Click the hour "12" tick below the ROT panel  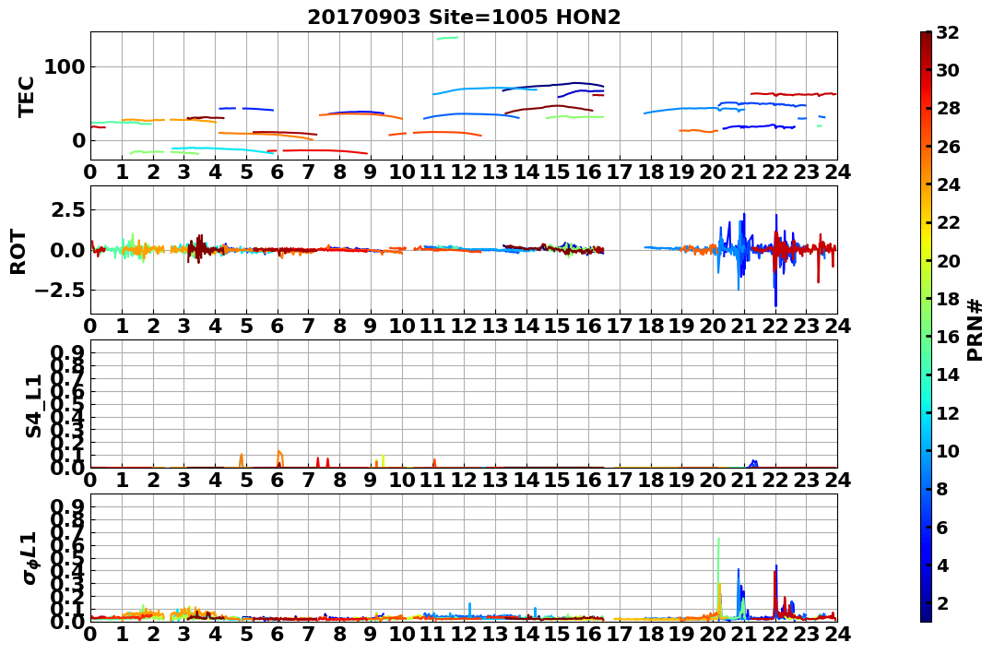[x=464, y=326]
